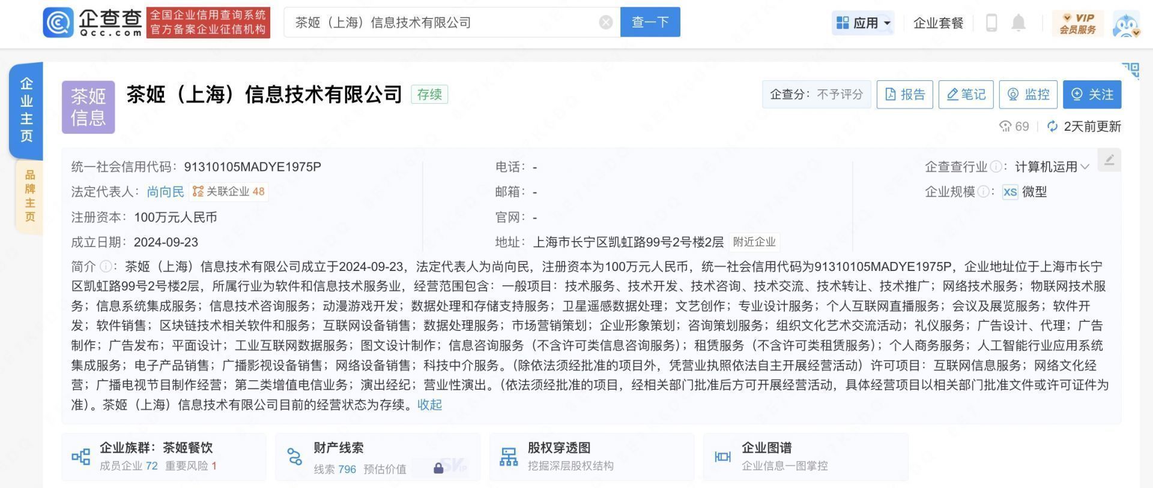Select the credit code 91310105MADYE1975P text
This screenshot has height=488, width=1153.
pos(252,167)
